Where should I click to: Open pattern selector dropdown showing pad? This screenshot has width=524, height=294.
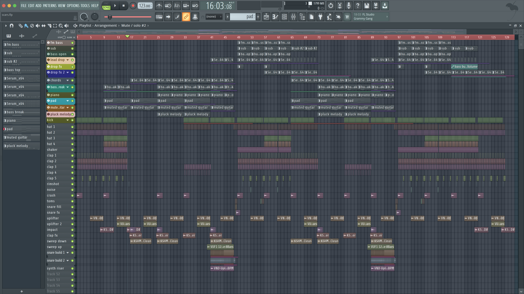click(242, 17)
